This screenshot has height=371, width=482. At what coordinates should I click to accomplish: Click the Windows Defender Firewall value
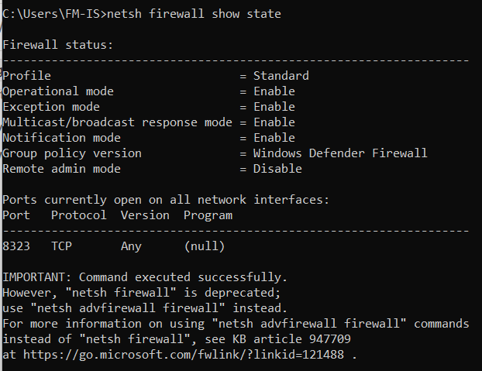(339, 153)
